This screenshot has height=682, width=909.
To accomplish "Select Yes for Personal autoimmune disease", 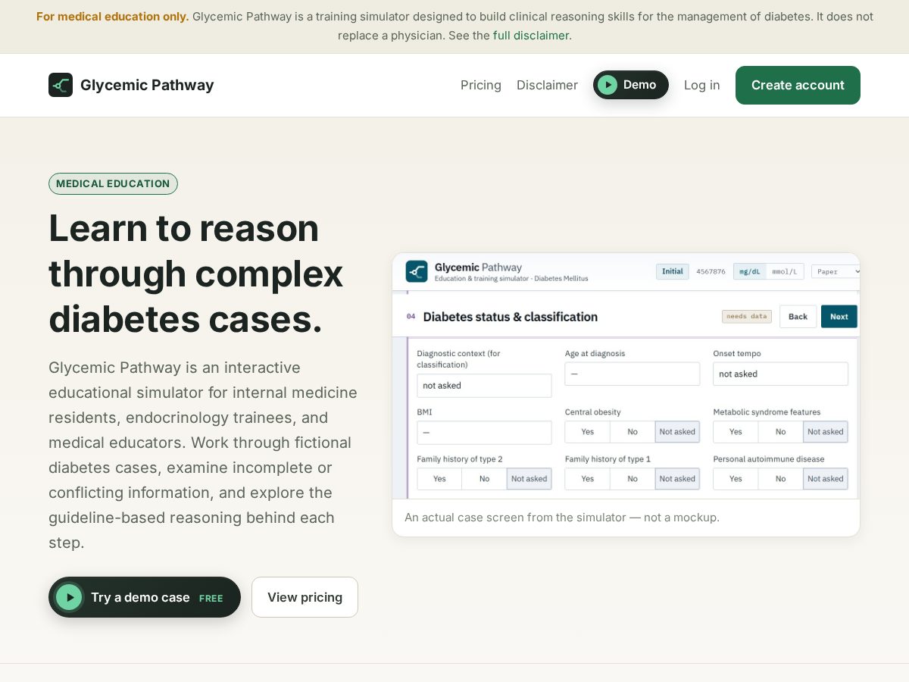I will (x=736, y=479).
